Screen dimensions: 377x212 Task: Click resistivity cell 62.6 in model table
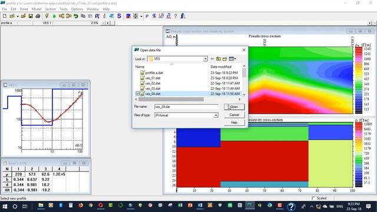tap(45, 174)
